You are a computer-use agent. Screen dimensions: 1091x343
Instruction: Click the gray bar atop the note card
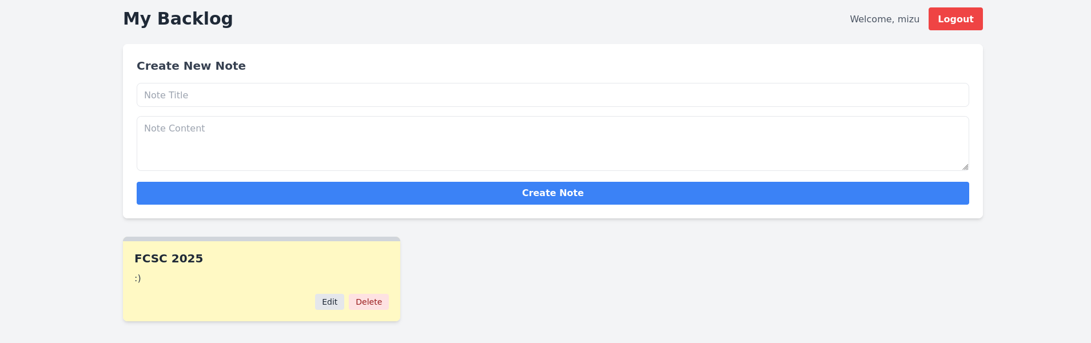click(261, 239)
